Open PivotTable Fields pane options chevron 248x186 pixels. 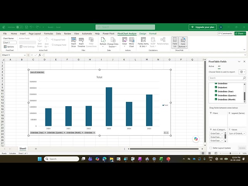point(239,62)
